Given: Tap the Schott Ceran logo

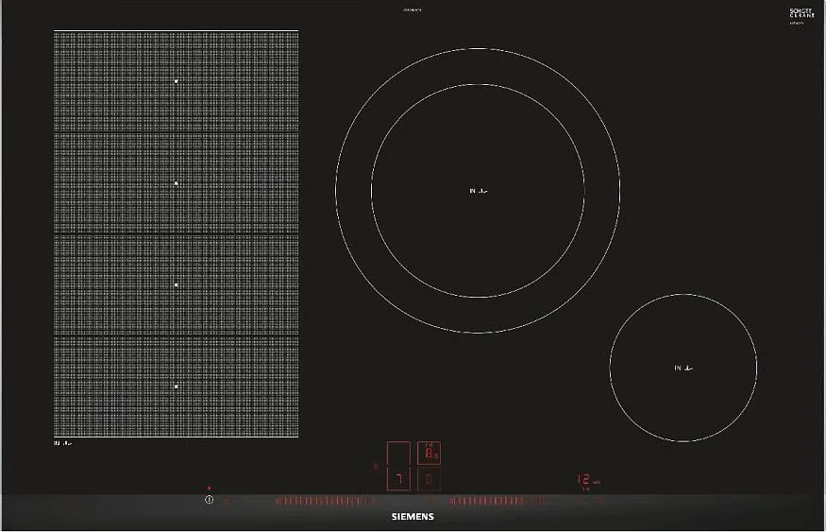Looking at the screenshot, I should tap(801, 14).
